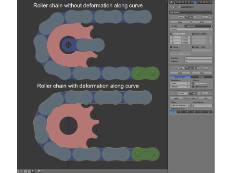Click Apply as Shape on Curve modifier

[x=191, y=98]
